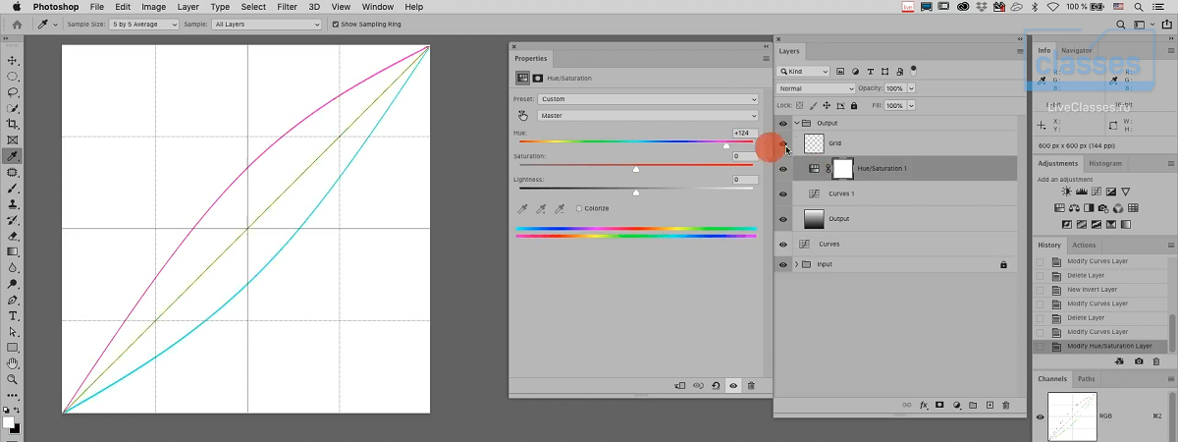Delete adjustment via Properties trash icon
Image resolution: width=1178 pixels, height=442 pixels.
point(751,386)
